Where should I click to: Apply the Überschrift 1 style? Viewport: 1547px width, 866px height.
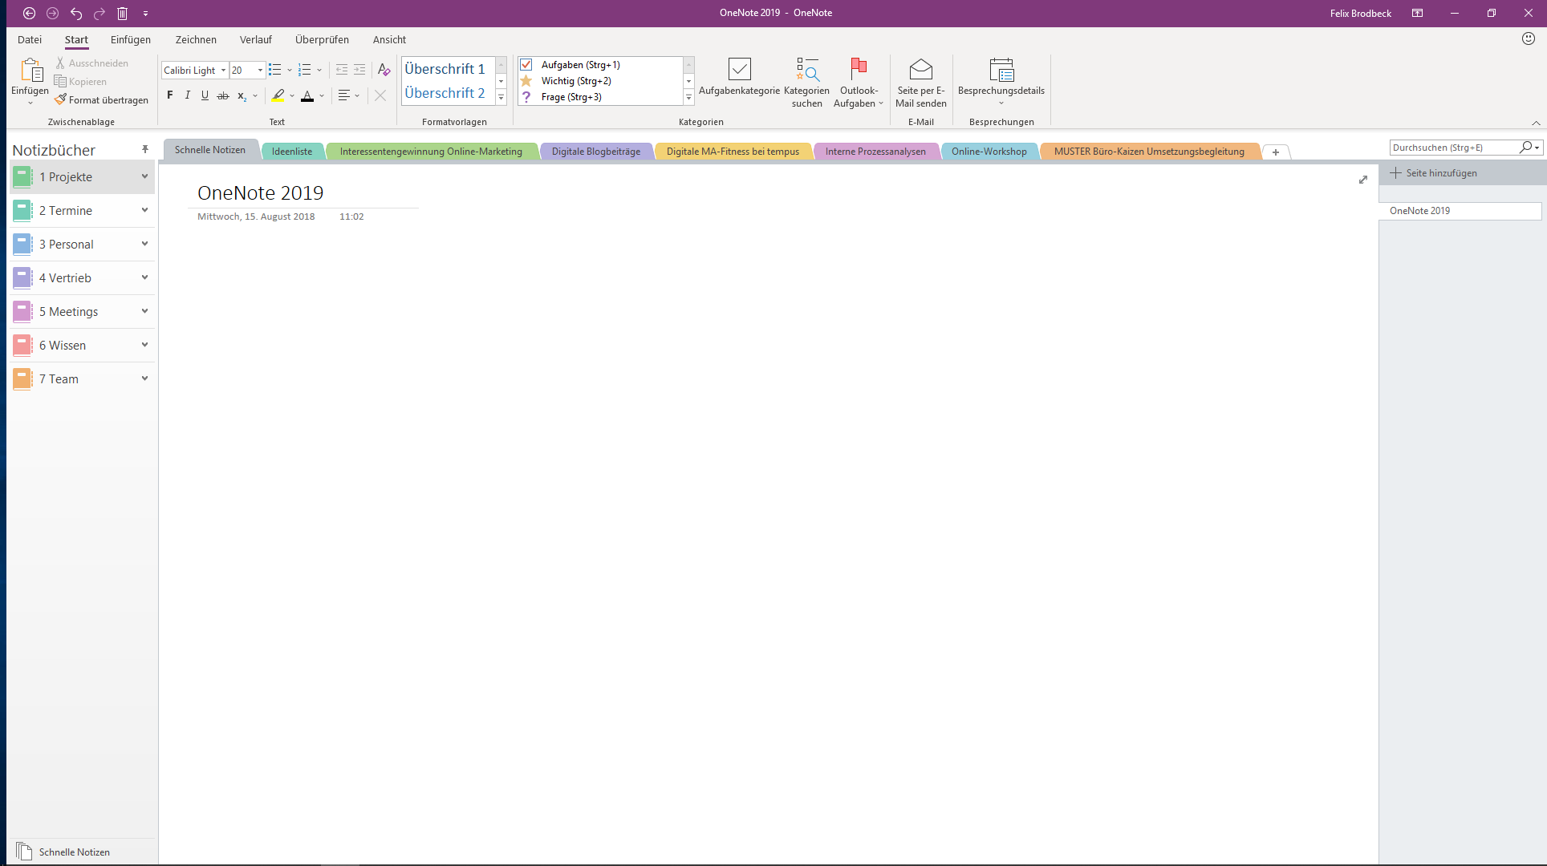coord(445,69)
